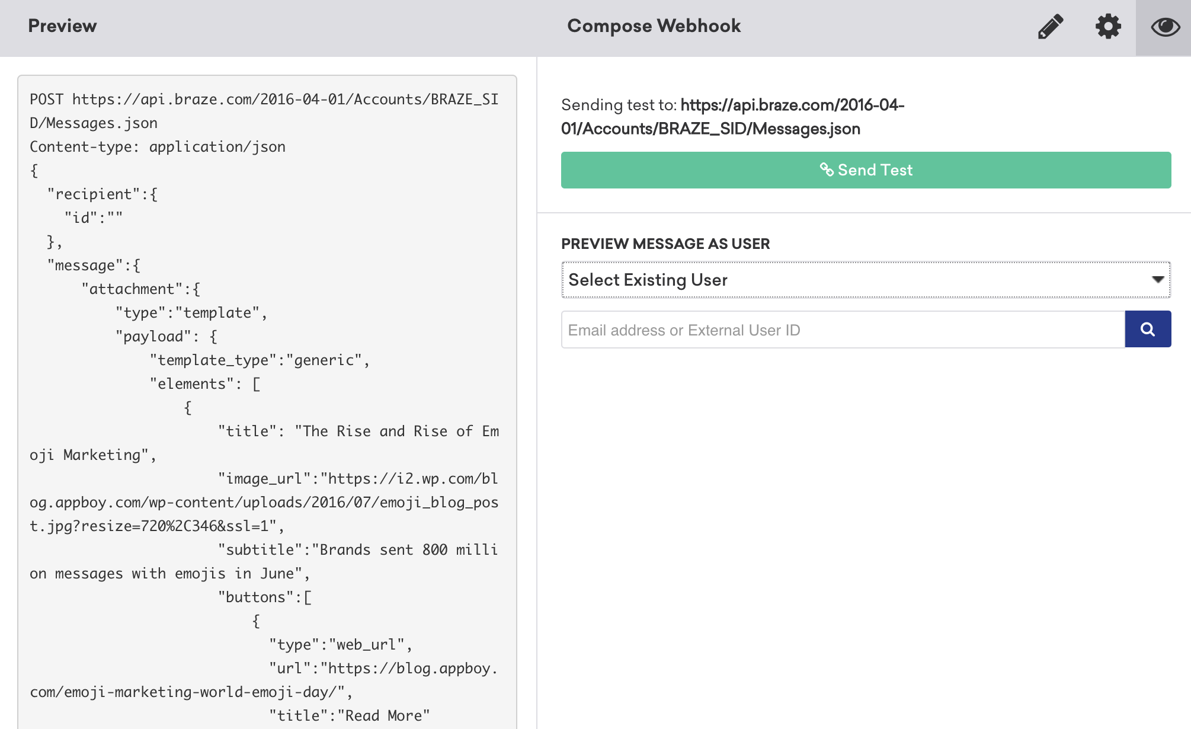This screenshot has width=1191, height=729.
Task: Click the Compose Webhook header title
Action: 654,26
